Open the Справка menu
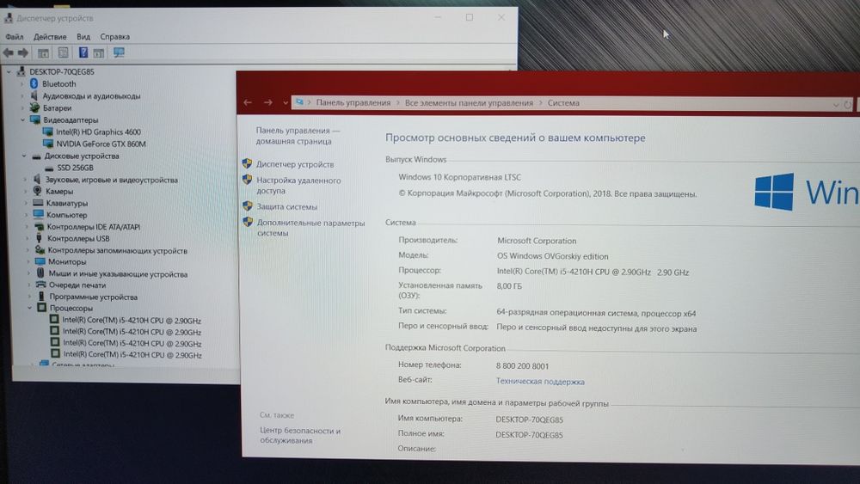 click(114, 37)
